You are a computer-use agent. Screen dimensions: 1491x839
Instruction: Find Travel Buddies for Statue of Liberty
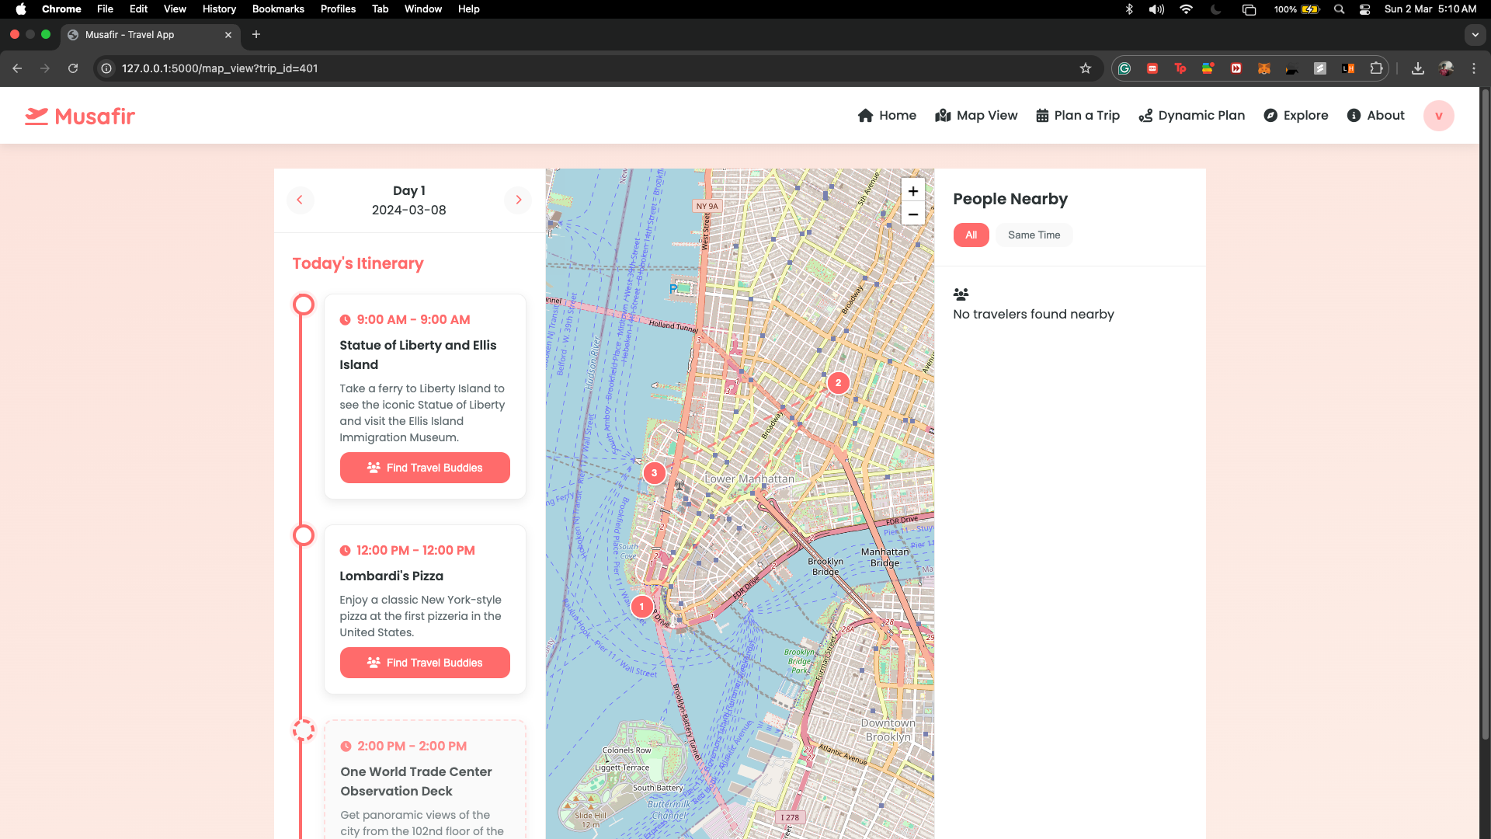point(425,468)
